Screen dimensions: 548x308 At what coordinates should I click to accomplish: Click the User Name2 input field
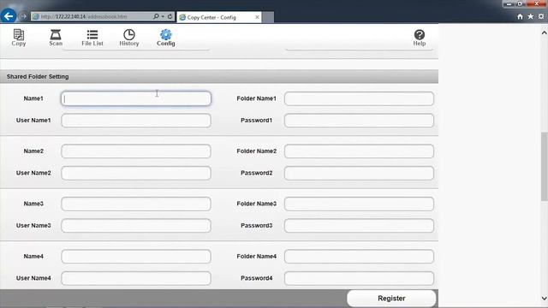(136, 173)
